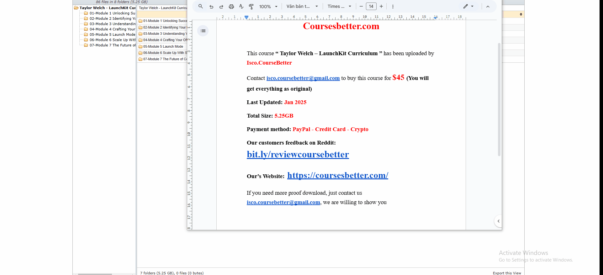Viewport: 603px width, 275px height.
Task: Open 01-Module 1 Unlocking folder in file list
Action: click(163, 21)
